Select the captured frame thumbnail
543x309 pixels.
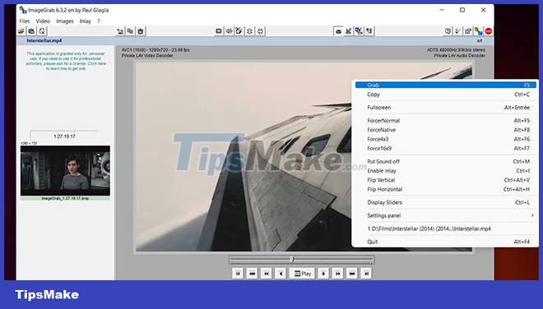pyautogui.click(x=65, y=171)
